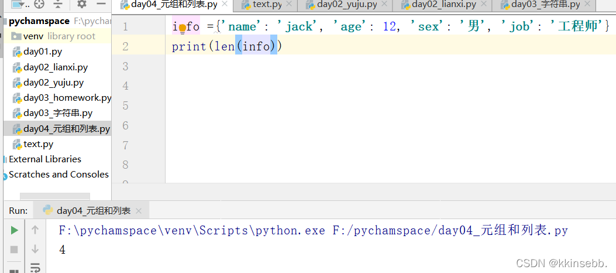Click the Python icon on the text.py tab
The image size is (616, 273).
click(x=246, y=5)
